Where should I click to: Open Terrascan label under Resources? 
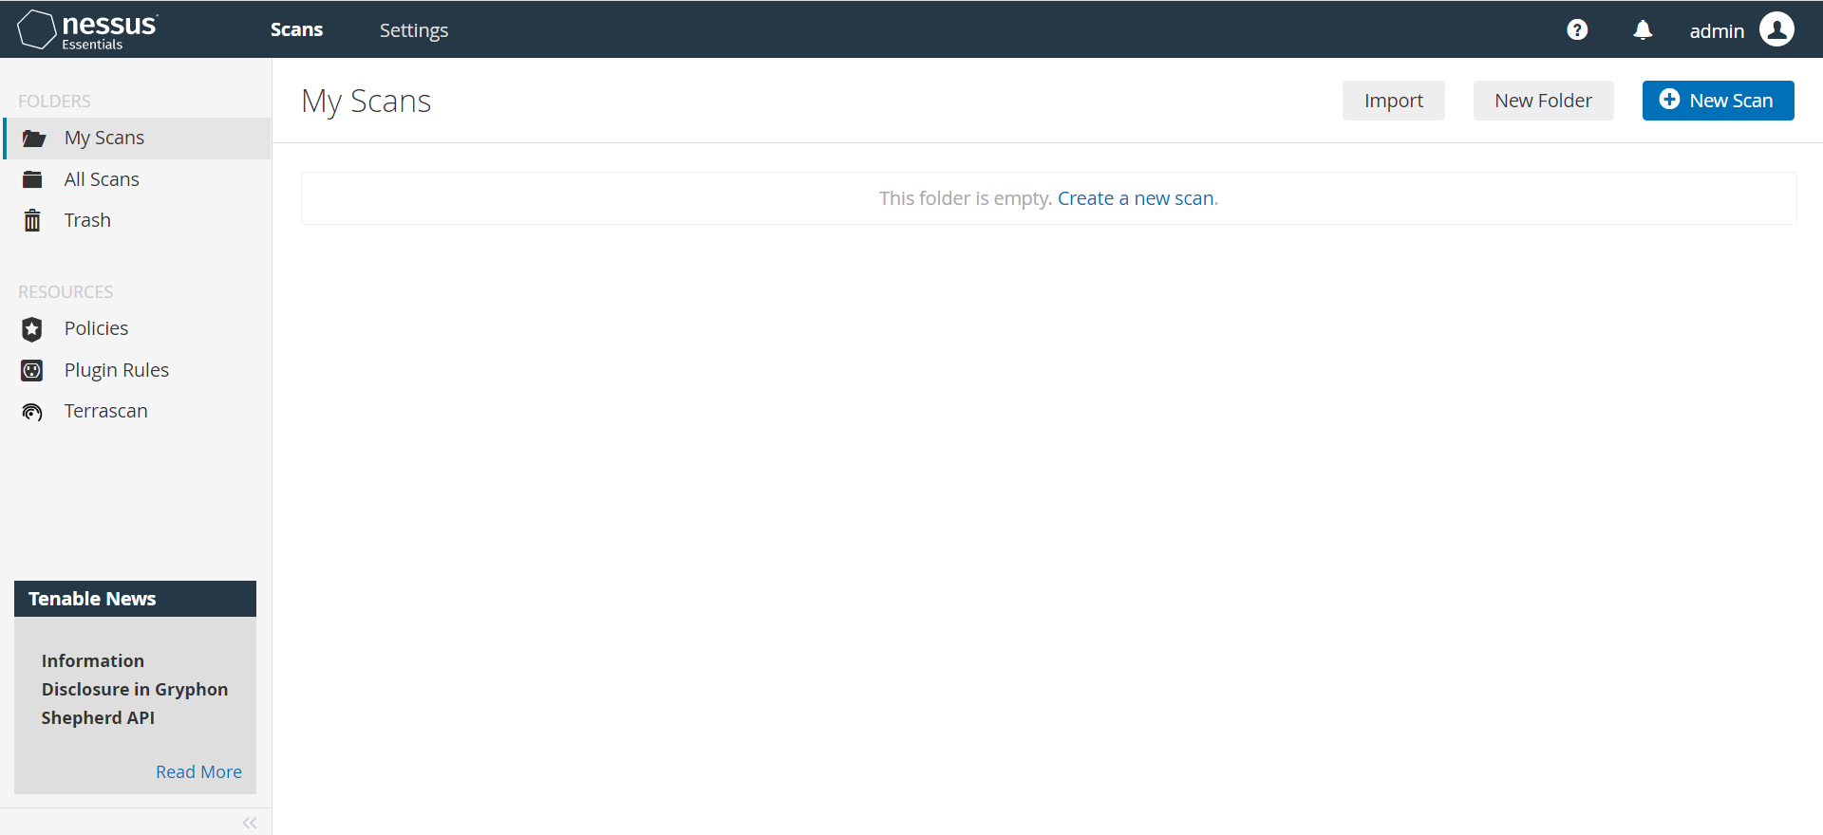click(106, 411)
